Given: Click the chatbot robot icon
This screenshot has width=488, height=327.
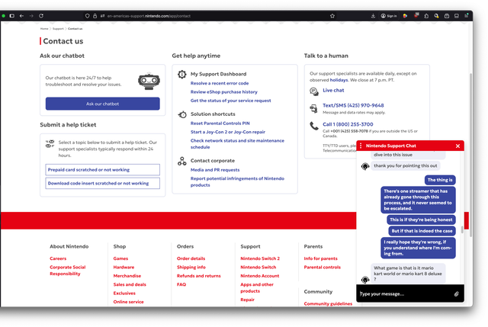Looking at the screenshot, I should [x=149, y=82].
